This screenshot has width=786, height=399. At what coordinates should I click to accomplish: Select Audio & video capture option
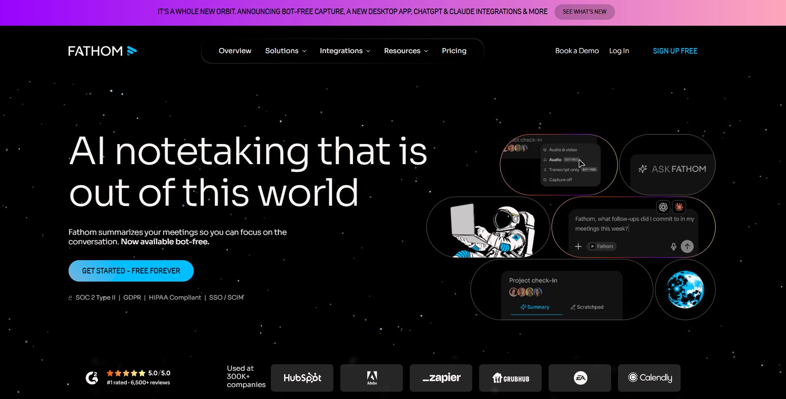tap(561, 150)
